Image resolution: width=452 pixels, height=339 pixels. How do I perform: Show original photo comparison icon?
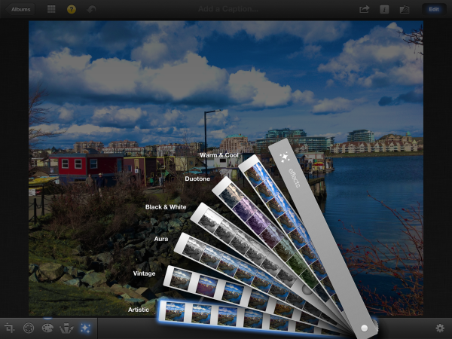(405, 10)
